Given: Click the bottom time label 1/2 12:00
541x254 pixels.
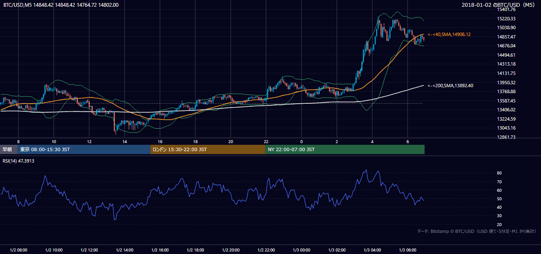Looking at the screenshot, I should click(89, 250).
